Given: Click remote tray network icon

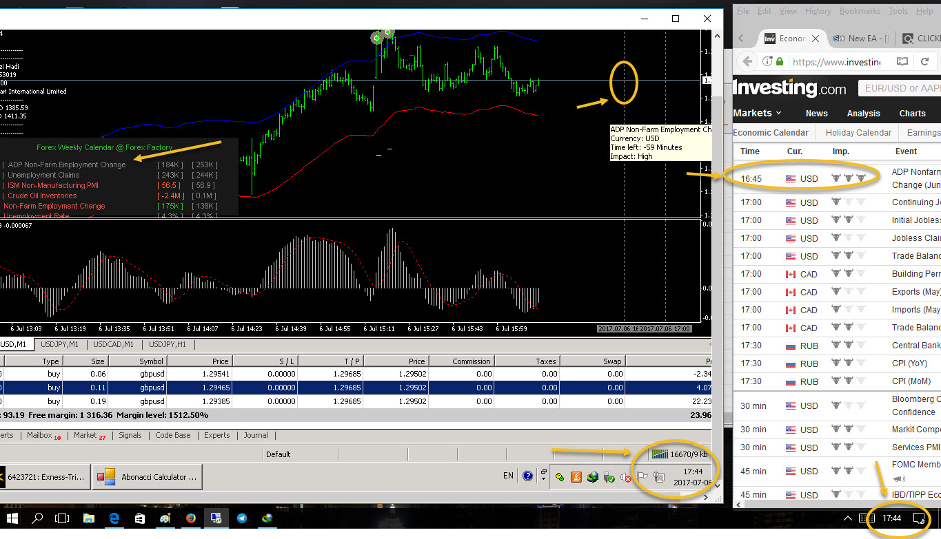Looking at the screenshot, I should pyautogui.click(x=659, y=476).
